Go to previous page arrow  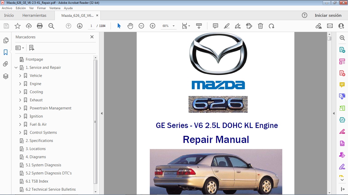69,26
